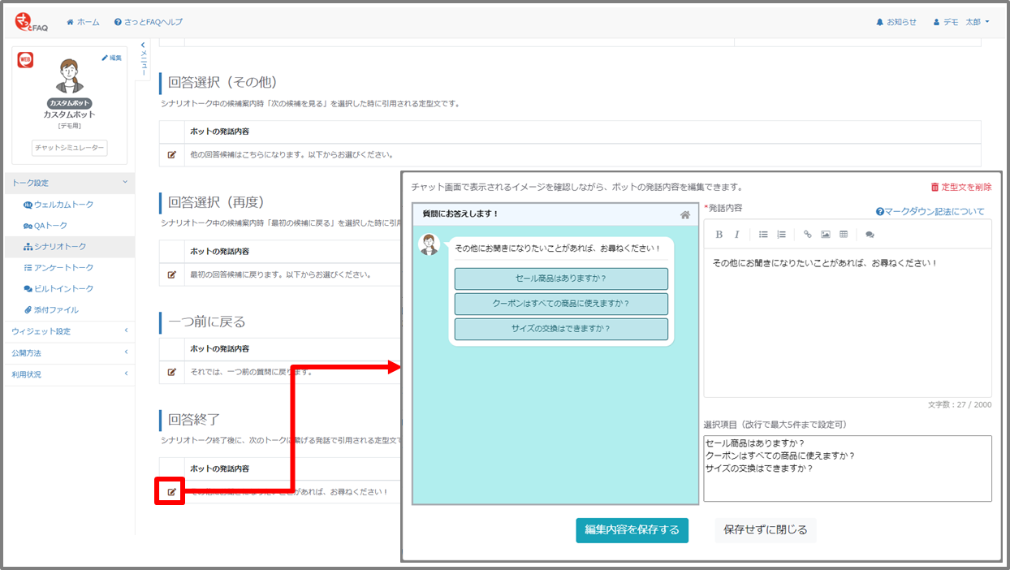Image resolution: width=1010 pixels, height=570 pixels.
Task: Click the speech bubbles icon in editor toolbar
Action: pos(870,235)
